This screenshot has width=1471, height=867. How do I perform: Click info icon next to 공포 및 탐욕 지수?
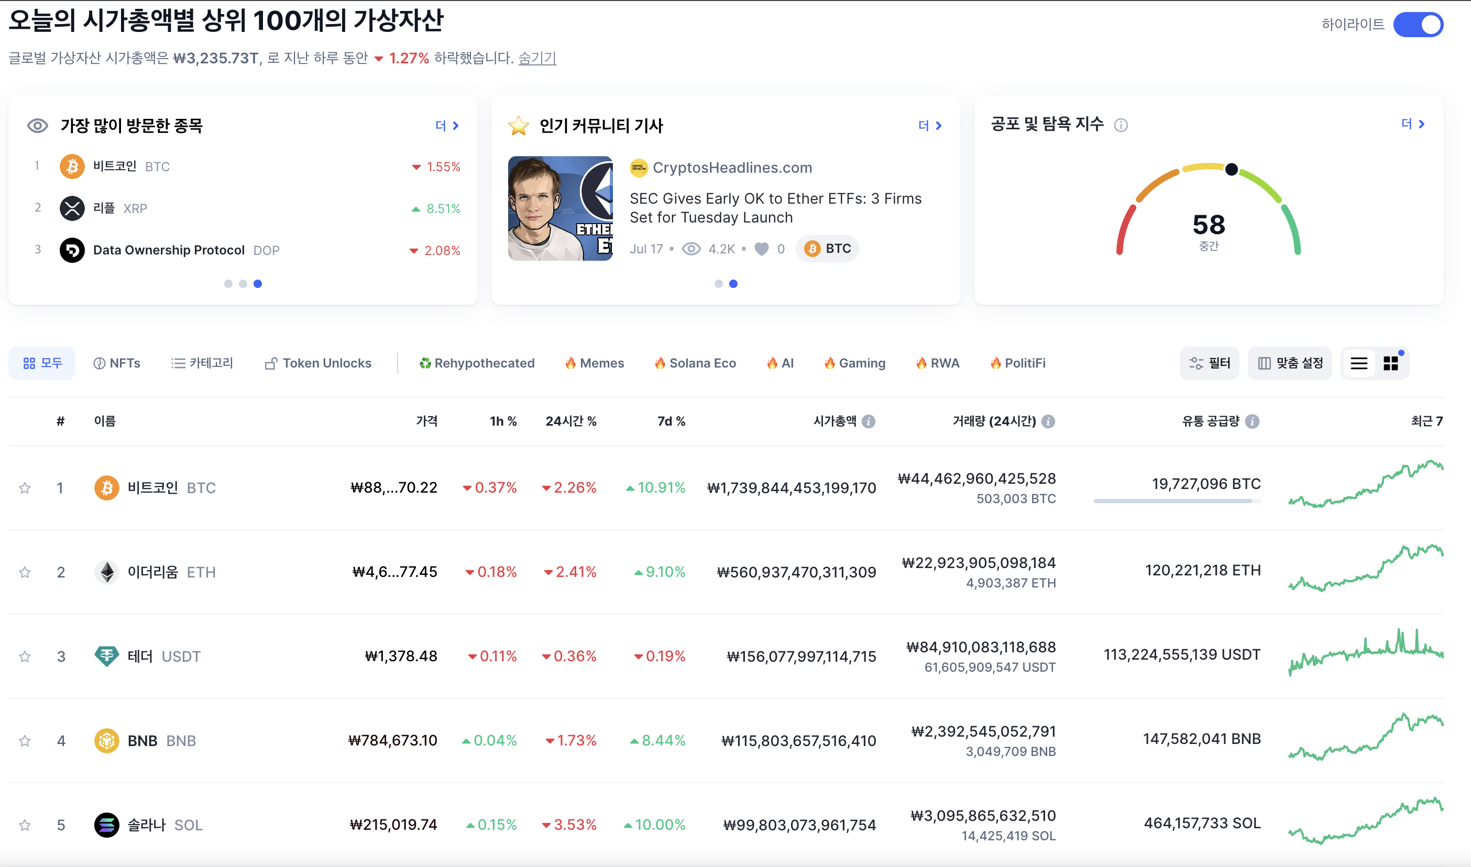click(1121, 125)
